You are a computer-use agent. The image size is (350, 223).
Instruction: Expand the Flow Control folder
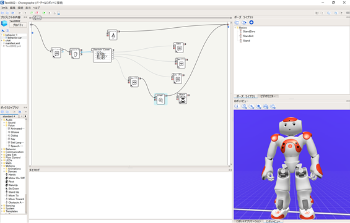pyautogui.click(x=2, y=158)
